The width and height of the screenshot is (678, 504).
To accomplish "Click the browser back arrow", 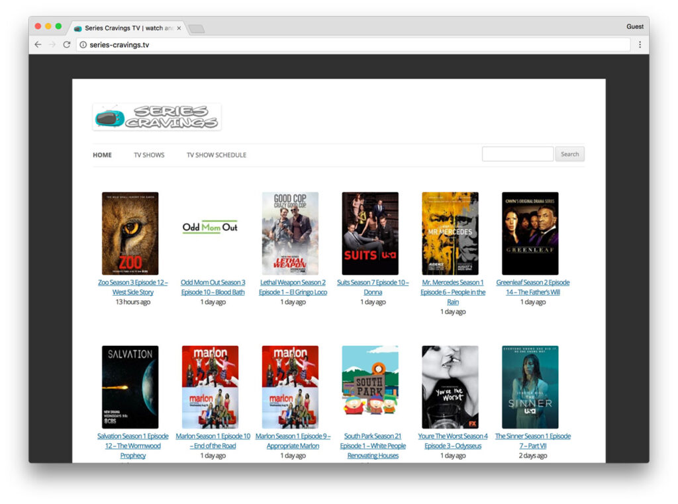I will pyautogui.click(x=38, y=44).
